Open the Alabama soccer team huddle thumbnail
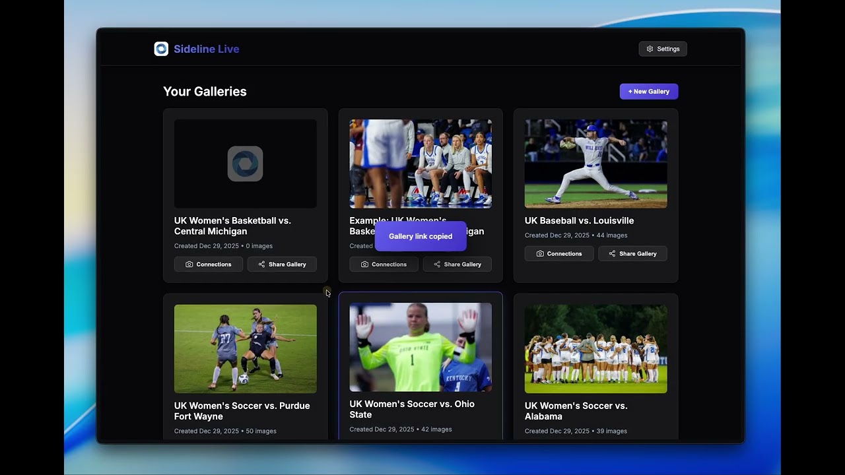 pyautogui.click(x=596, y=349)
